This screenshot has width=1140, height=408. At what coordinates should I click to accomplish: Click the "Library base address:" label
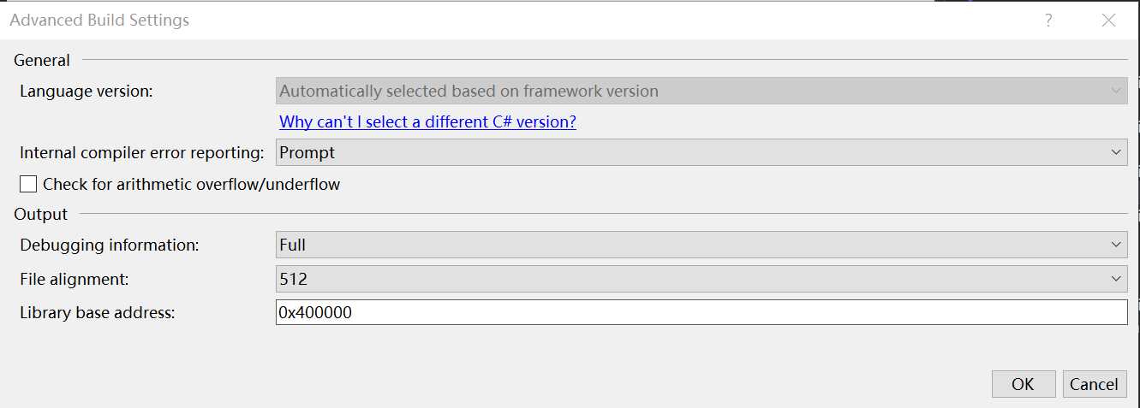[98, 312]
